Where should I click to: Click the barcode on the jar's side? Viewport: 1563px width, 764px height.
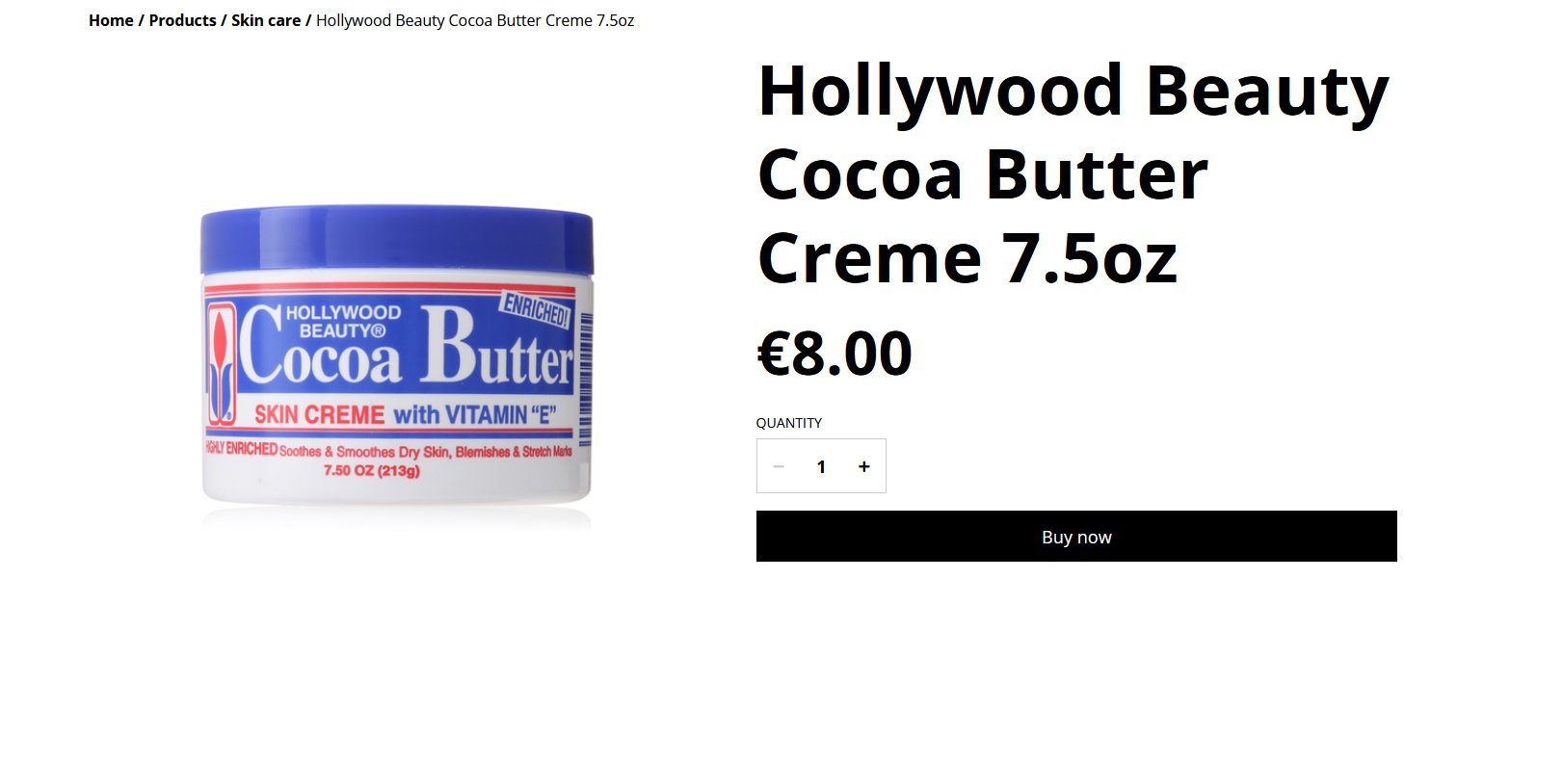coord(586,379)
